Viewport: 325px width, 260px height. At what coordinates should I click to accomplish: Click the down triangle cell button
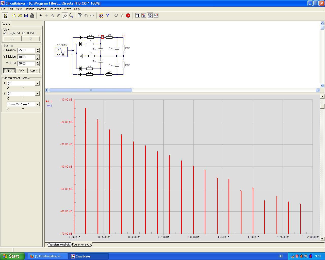tap(30, 39)
